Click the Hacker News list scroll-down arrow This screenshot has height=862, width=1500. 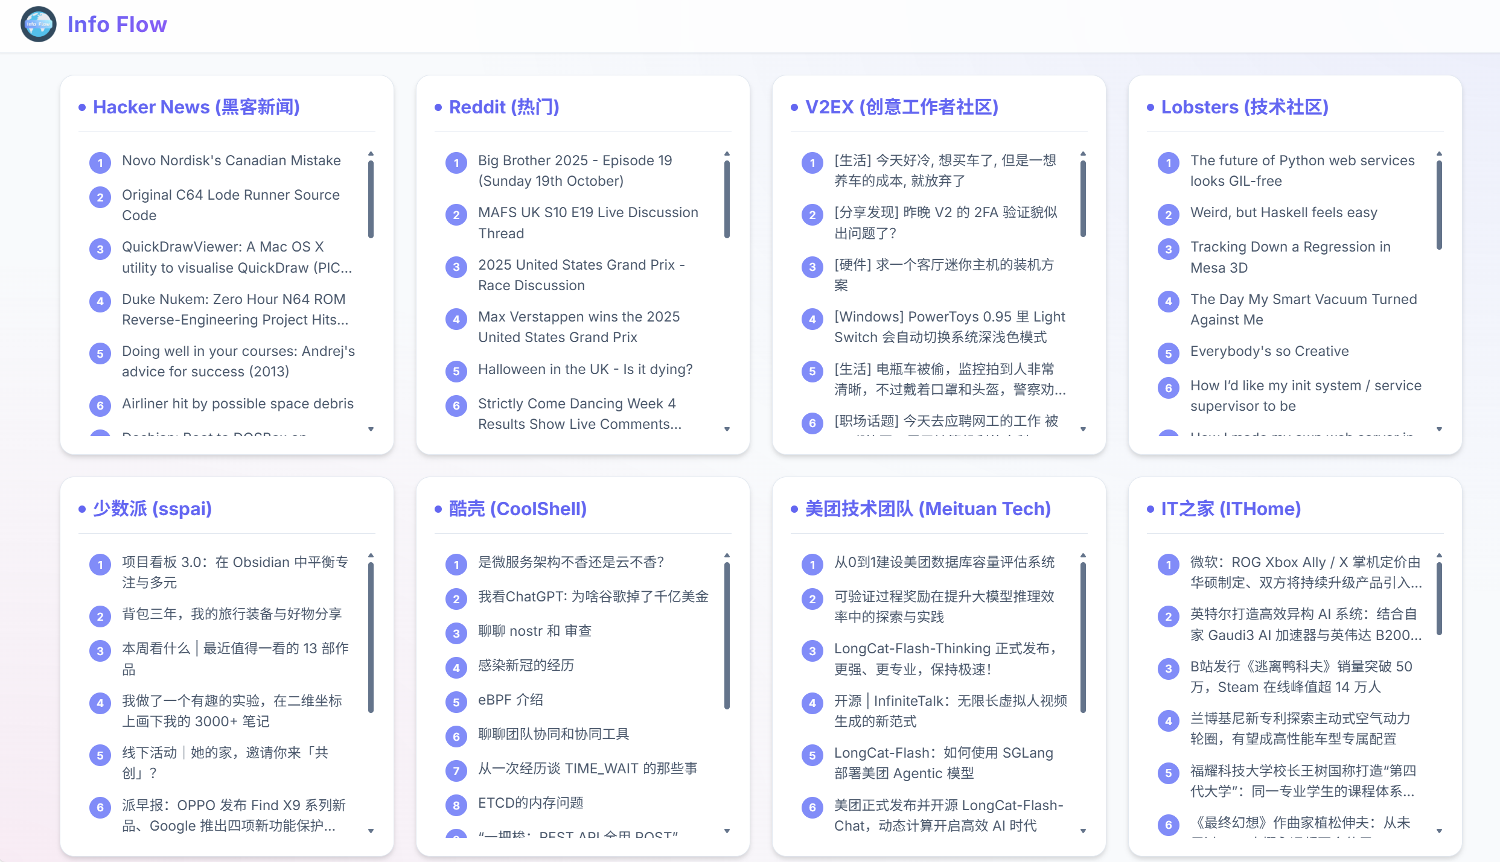pos(371,429)
